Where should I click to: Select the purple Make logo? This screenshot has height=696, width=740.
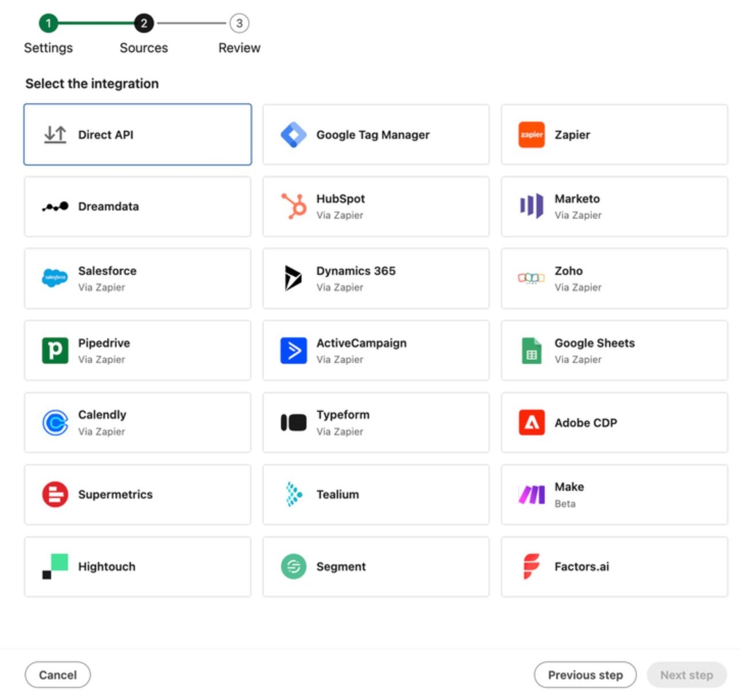point(532,494)
